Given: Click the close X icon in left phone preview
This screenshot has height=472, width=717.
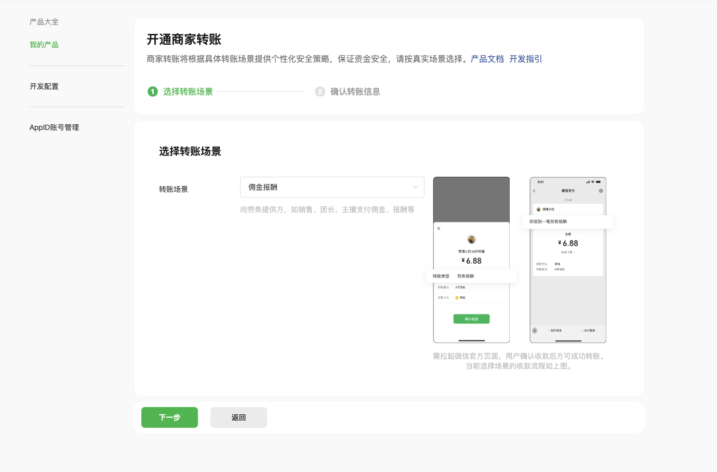Looking at the screenshot, I should (439, 228).
